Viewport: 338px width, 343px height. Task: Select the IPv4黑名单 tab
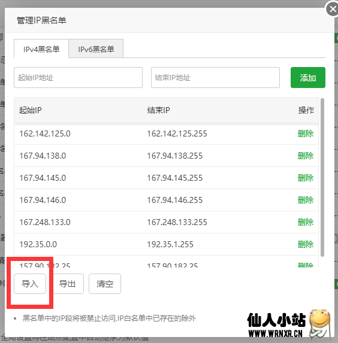click(x=41, y=49)
